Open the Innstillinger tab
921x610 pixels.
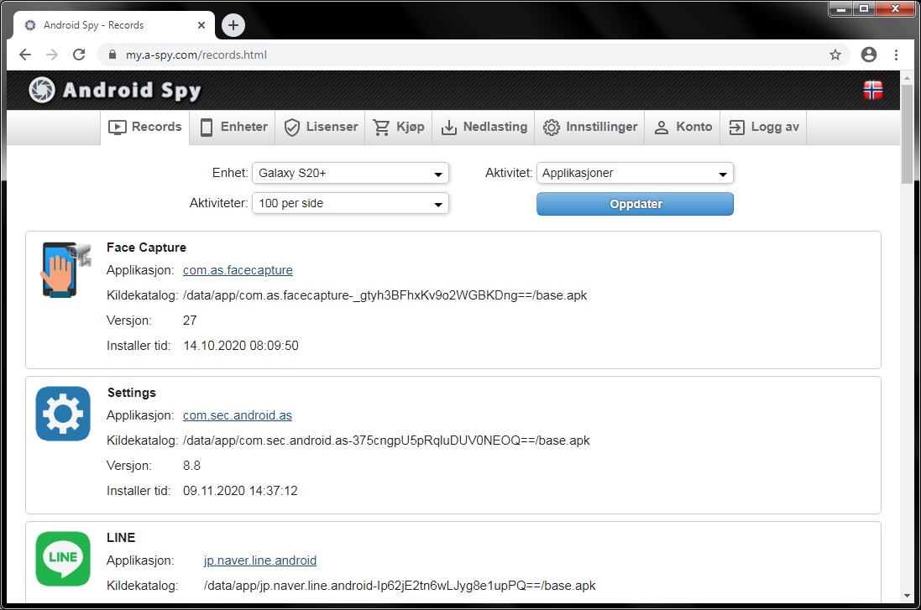click(589, 127)
